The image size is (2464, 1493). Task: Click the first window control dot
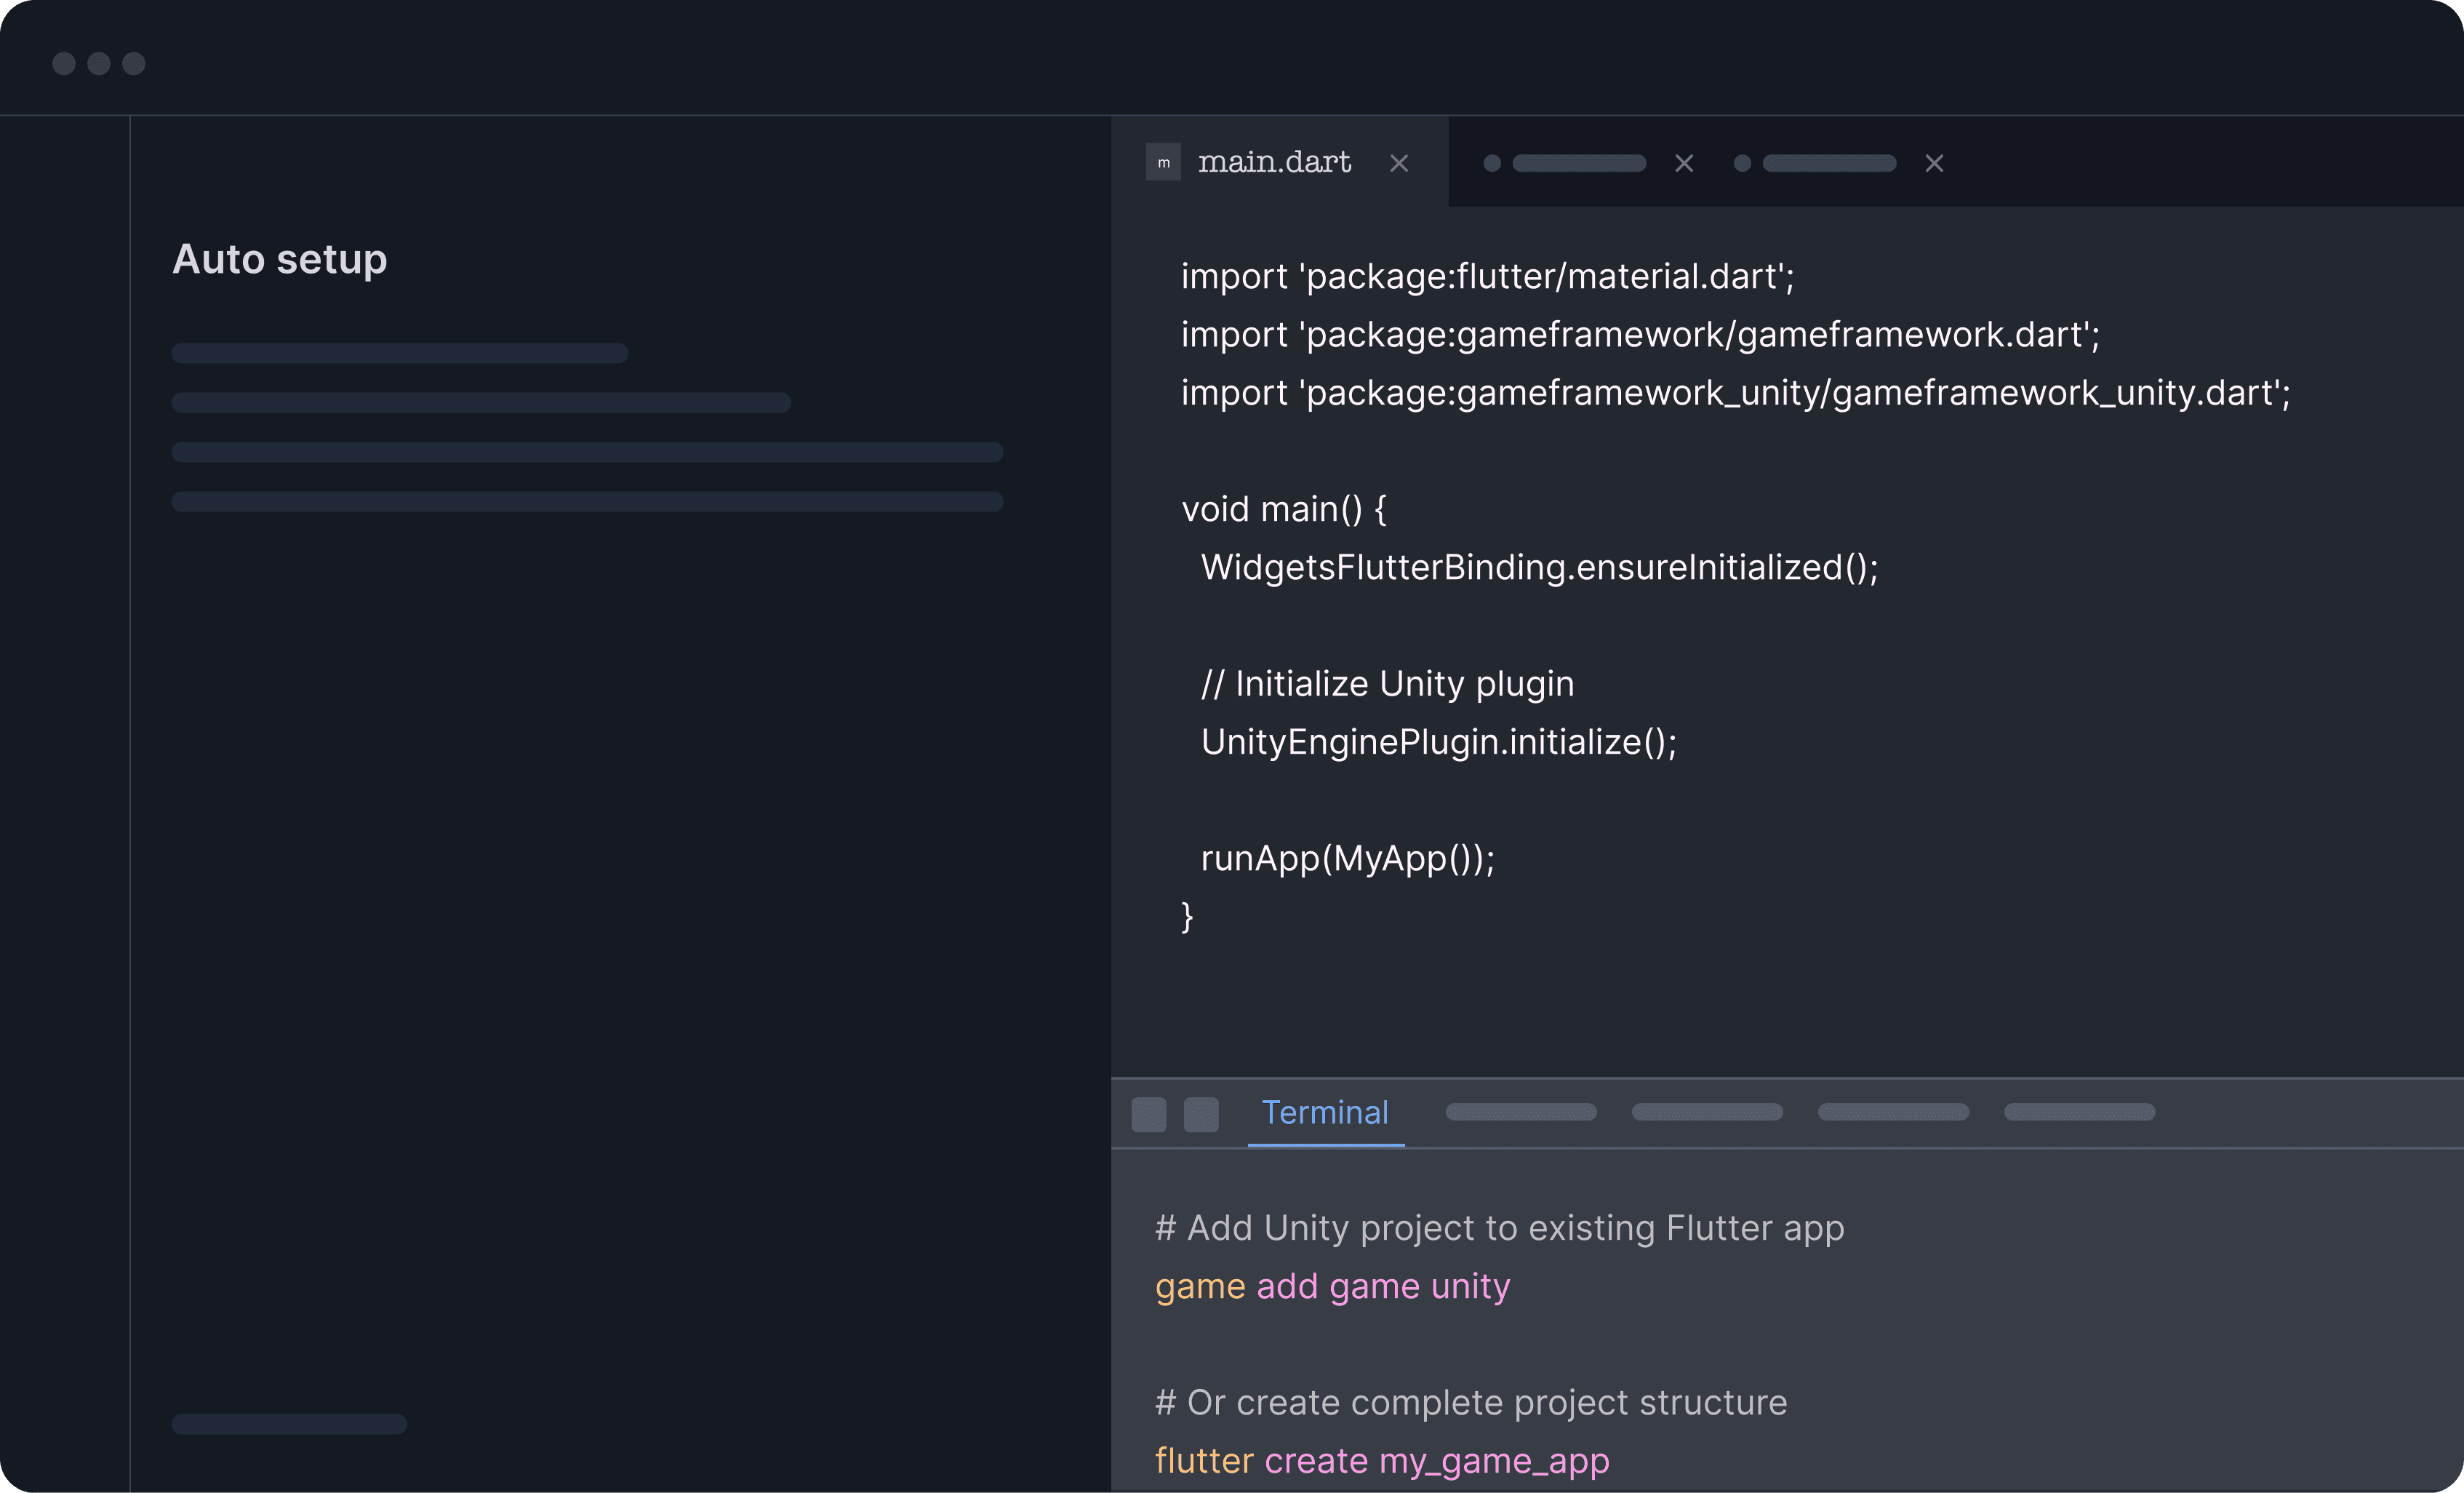point(64,64)
